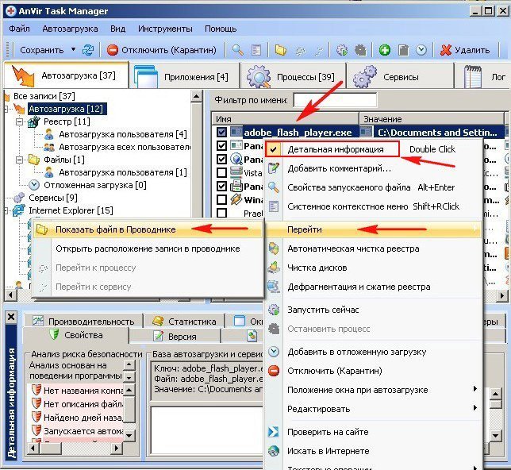
Task: Click the clock delayed-startup toolbar icon
Action: pyautogui.click(x=421, y=50)
